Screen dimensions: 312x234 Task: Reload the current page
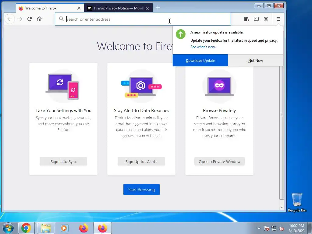tap(30, 19)
